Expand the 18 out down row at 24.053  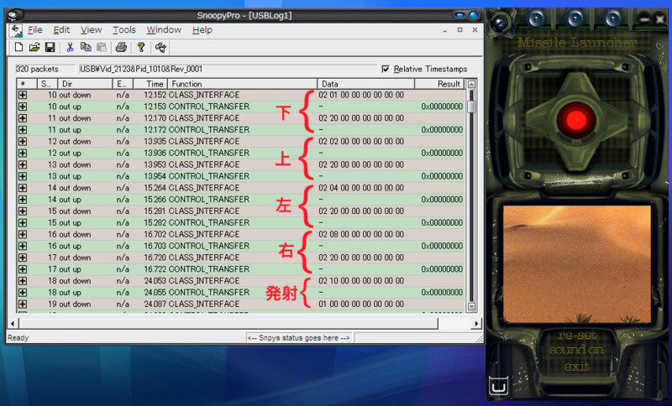(x=23, y=281)
